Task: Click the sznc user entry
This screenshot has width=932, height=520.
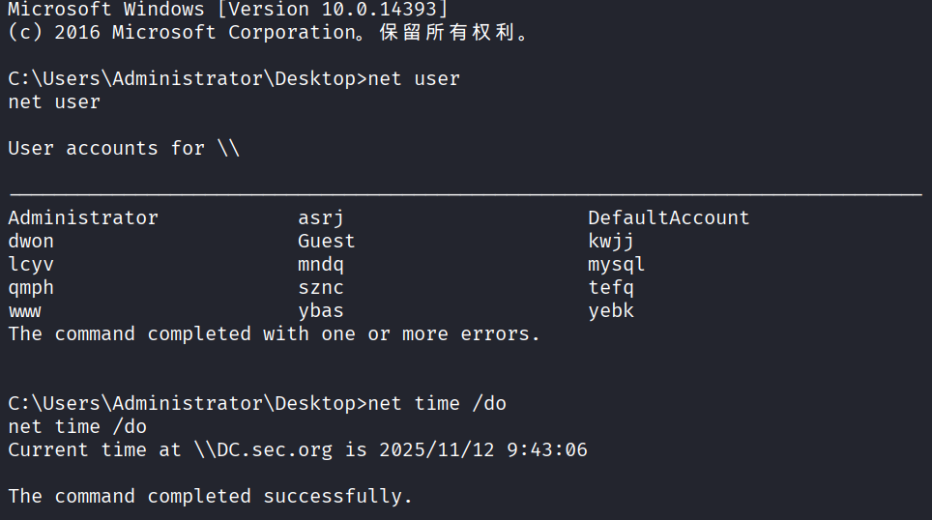Action: pos(320,287)
